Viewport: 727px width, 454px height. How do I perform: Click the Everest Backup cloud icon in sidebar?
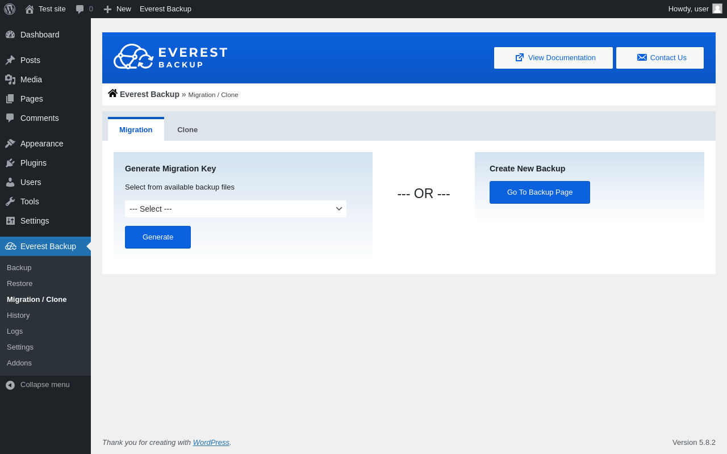(11, 246)
